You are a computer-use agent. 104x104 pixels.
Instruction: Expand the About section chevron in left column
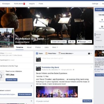pos(31,86)
